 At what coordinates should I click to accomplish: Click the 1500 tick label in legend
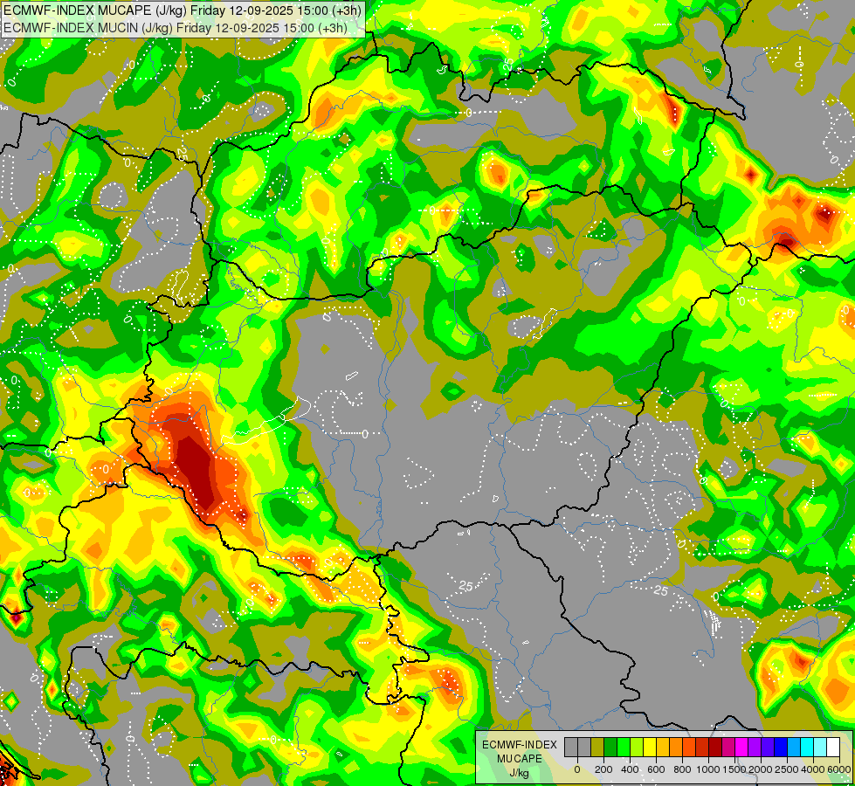tap(734, 769)
